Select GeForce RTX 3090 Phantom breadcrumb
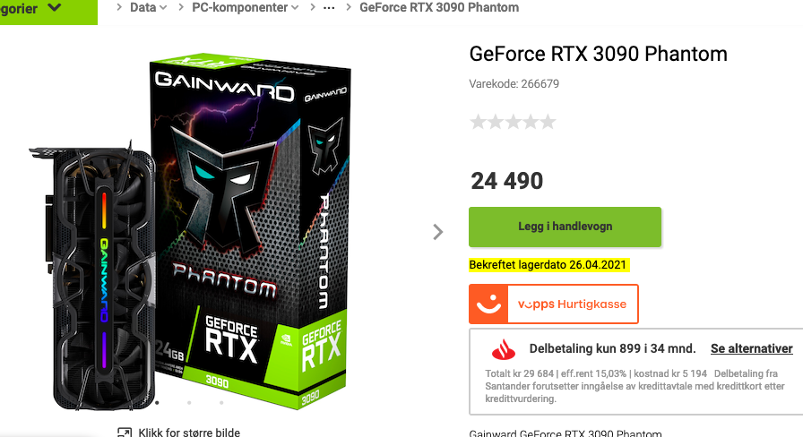Screen dimensions: 803x437 click(x=439, y=8)
